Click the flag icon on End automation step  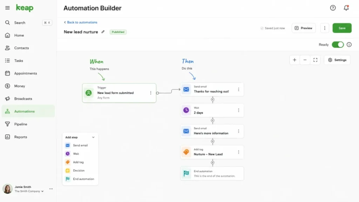click(x=186, y=173)
